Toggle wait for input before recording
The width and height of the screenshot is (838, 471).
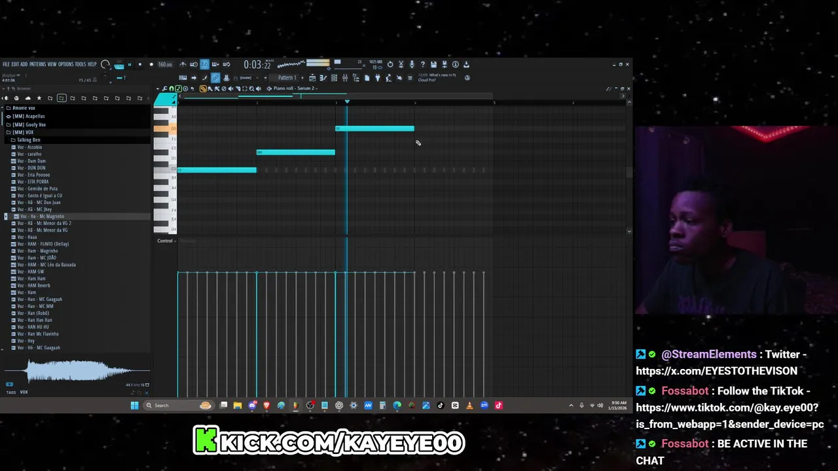(x=194, y=64)
